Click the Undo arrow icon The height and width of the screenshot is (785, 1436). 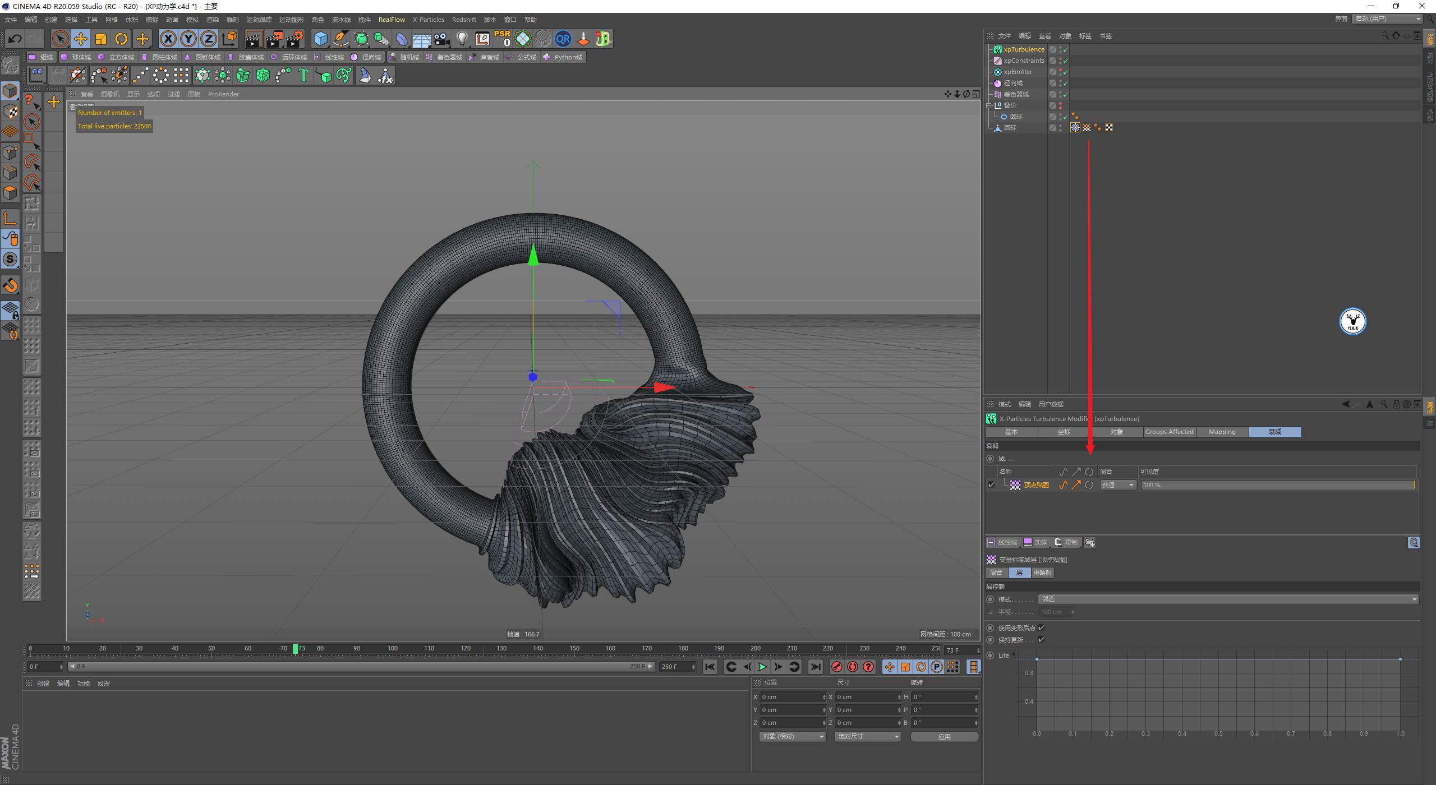pyautogui.click(x=15, y=39)
